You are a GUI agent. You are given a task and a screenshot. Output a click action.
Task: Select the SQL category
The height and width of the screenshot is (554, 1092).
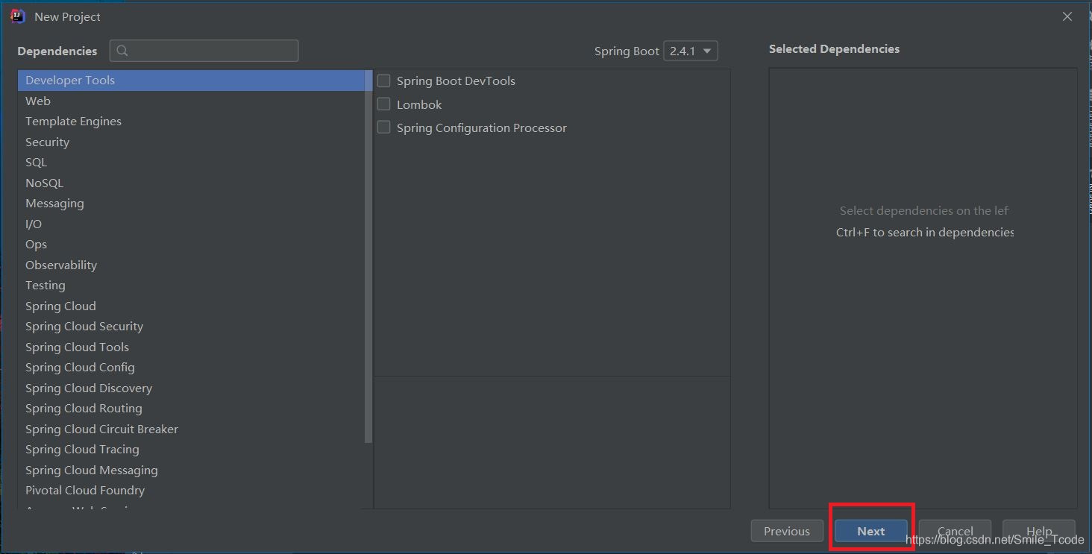pos(191,163)
